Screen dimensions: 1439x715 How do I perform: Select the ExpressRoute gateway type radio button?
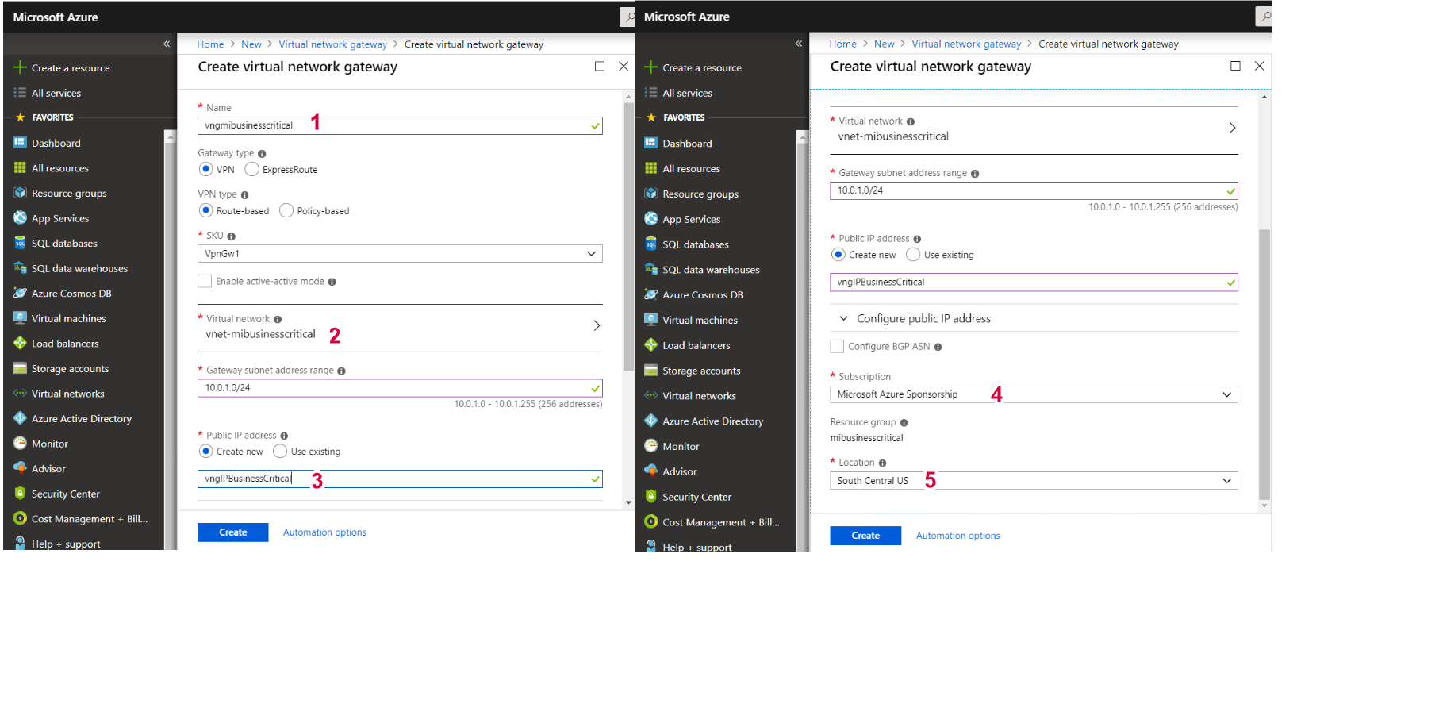pos(252,169)
